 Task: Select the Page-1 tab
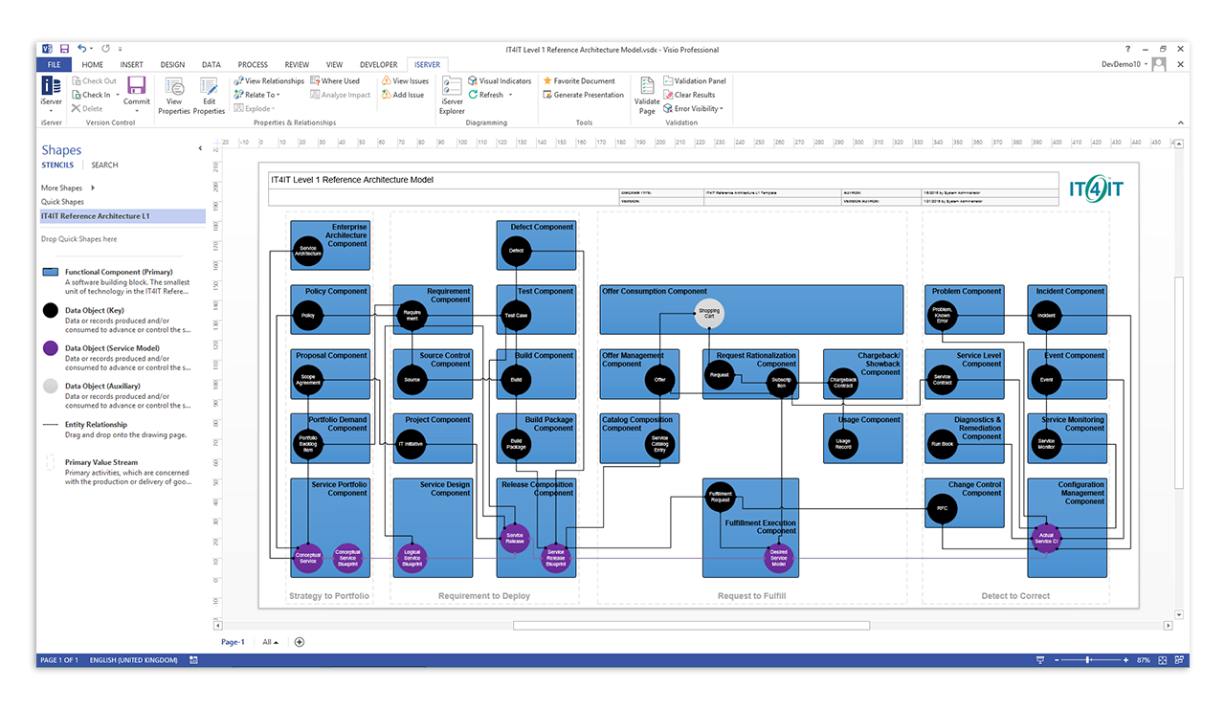click(x=234, y=642)
